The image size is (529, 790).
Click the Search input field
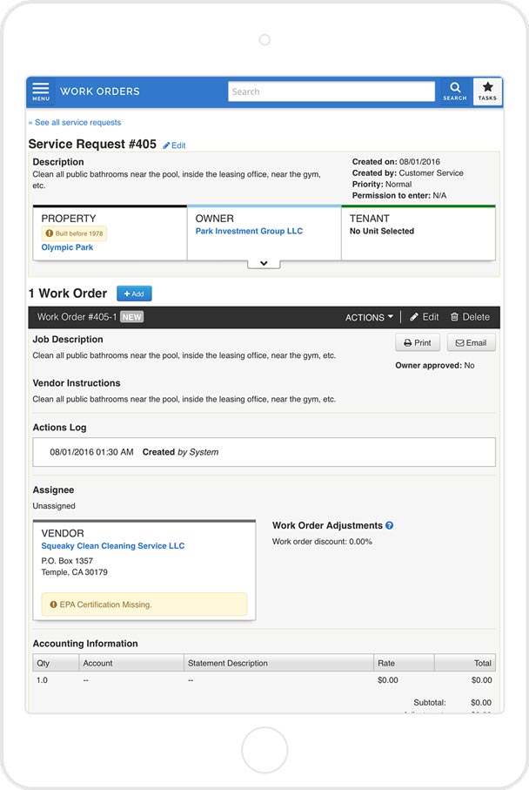[331, 91]
